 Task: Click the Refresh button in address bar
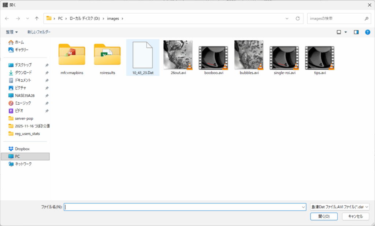click(298, 18)
